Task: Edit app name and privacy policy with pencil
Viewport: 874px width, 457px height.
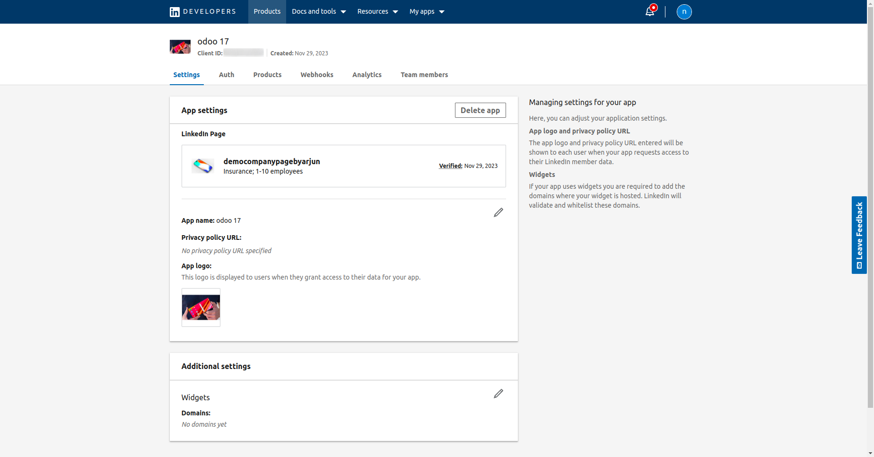Action: (498, 212)
